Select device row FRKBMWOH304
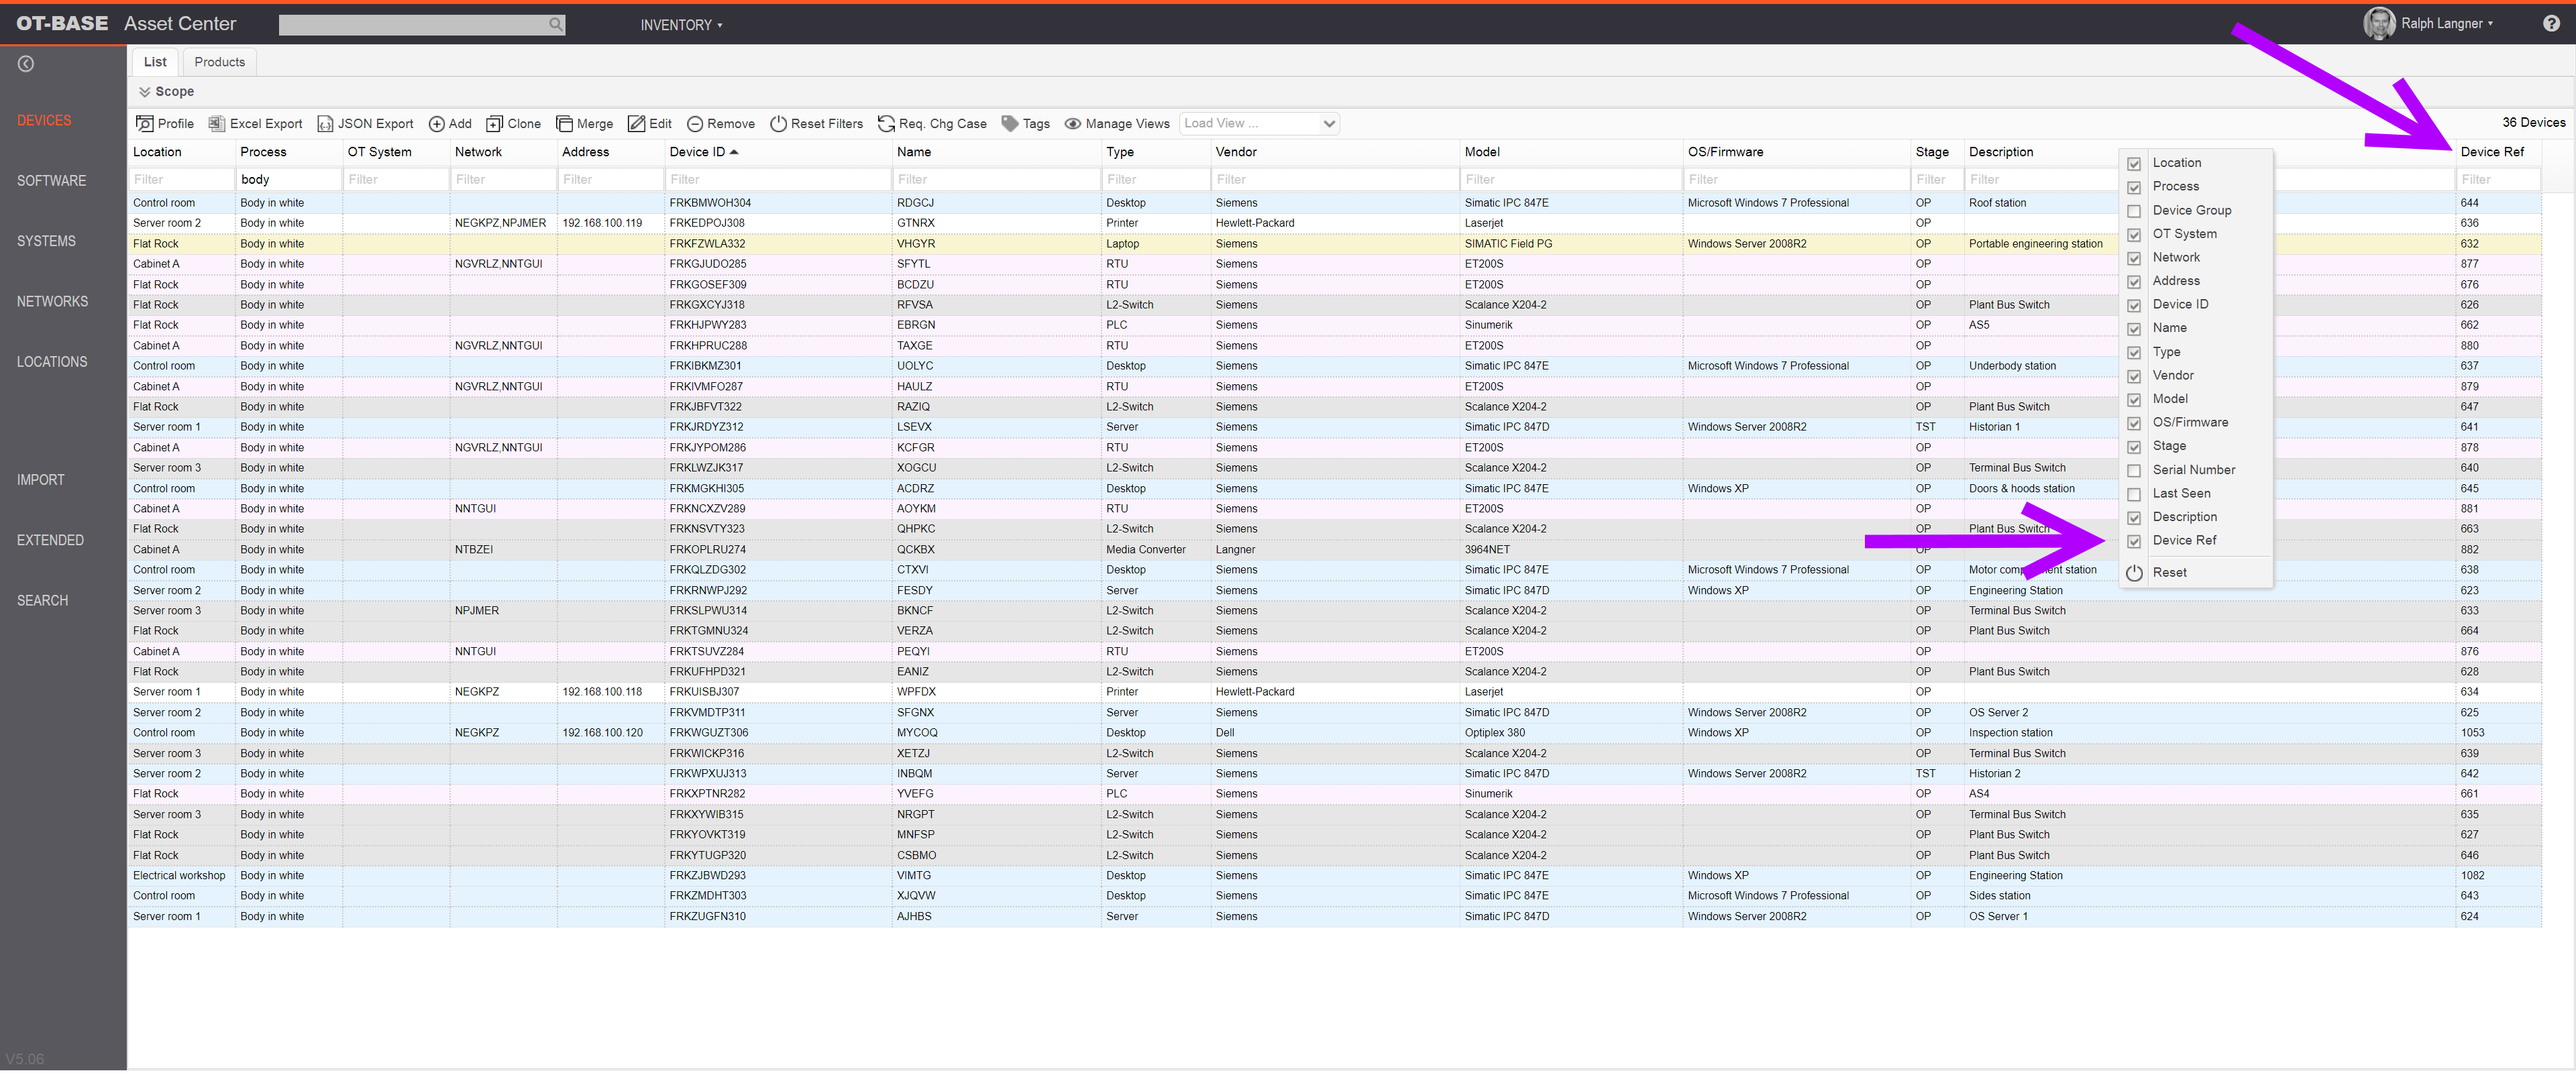Screen dimensions: 2576x1073 click(1334, 203)
